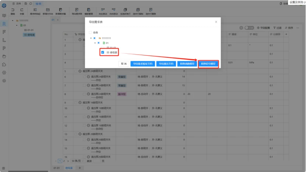Screen dimensions: 306x172
Task: Click the 导出需求验证文档 button
Action: (x=143, y=64)
